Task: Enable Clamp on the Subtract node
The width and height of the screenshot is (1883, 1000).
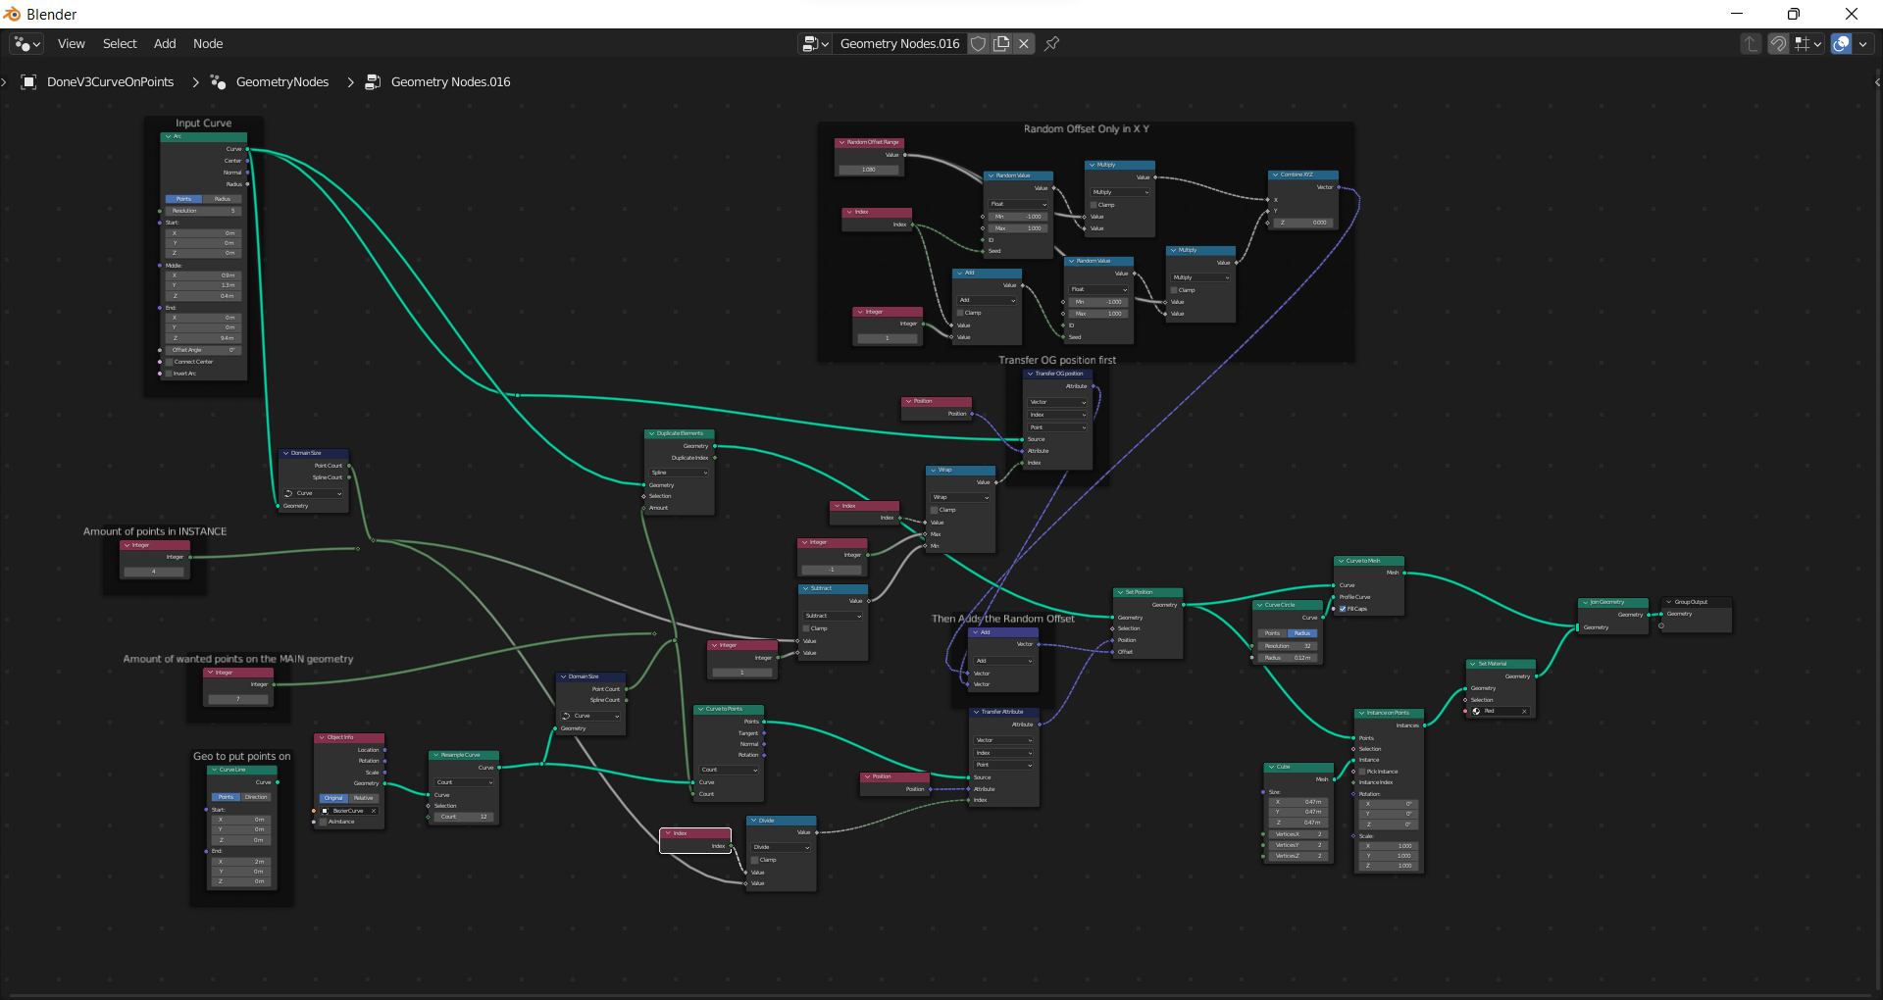Action: click(x=806, y=628)
